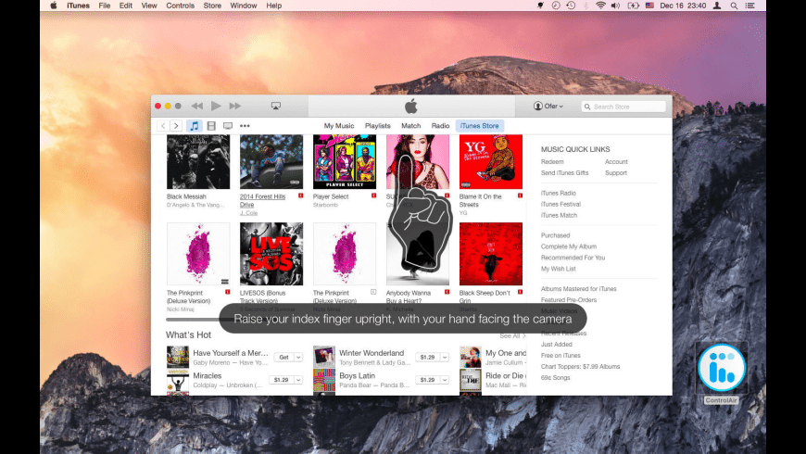
Task: Click the Get button for Have Yourself a Mer...
Action: click(283, 357)
